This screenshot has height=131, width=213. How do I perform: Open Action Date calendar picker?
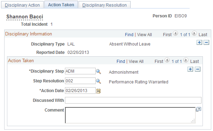(x=98, y=91)
